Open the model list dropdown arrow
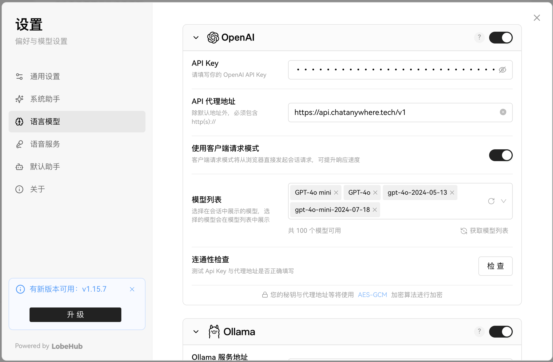Viewport: 553px width, 362px height. [x=504, y=201]
